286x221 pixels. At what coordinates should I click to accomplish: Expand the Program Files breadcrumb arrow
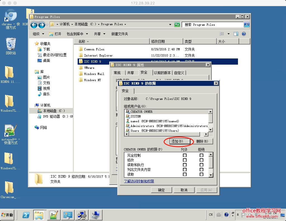(x=125, y=24)
